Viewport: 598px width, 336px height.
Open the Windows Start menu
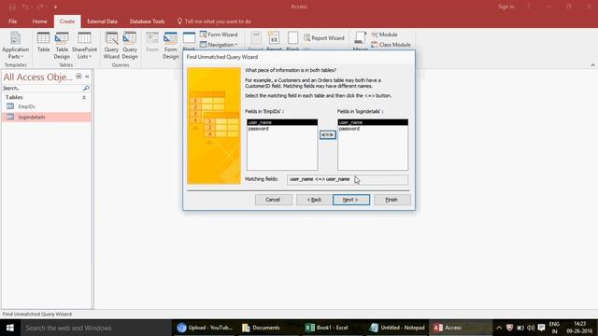pyautogui.click(x=10, y=328)
